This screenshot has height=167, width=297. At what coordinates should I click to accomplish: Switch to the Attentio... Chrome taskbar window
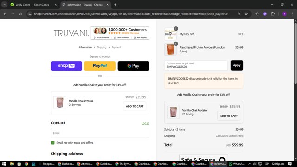[85, 164]
